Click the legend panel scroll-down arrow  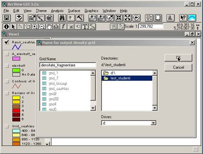(x=47, y=144)
